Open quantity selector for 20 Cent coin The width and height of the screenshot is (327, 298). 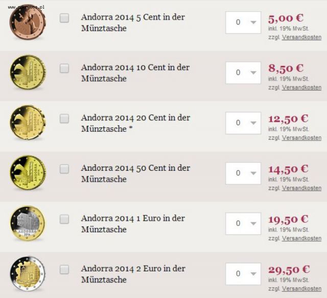tap(243, 123)
